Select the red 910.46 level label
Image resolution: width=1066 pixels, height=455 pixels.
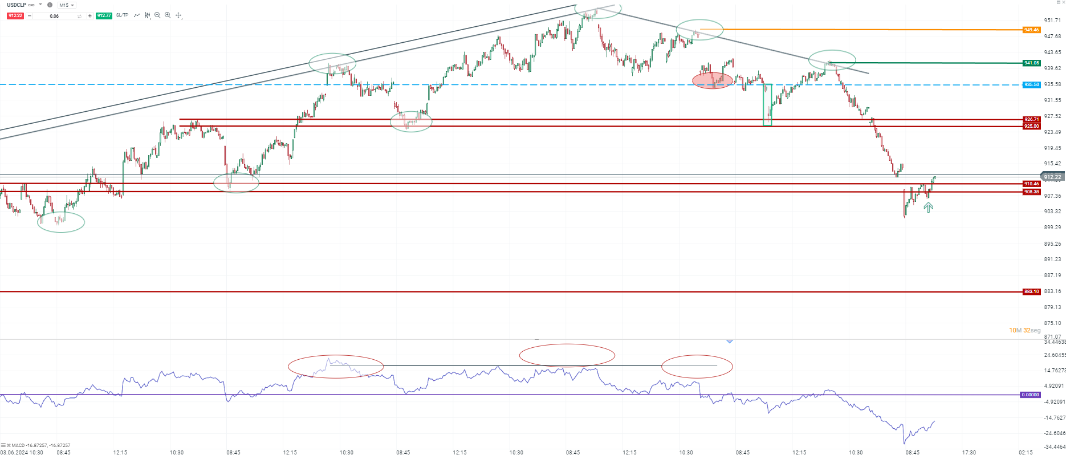pos(1031,184)
